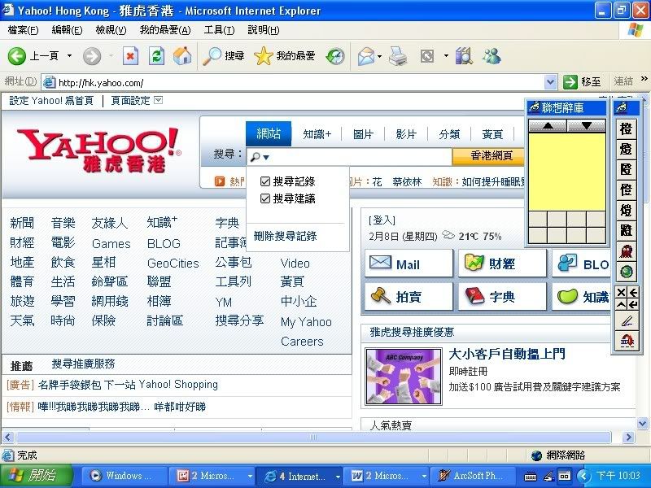Open the 我的最愛(A) menu
The height and width of the screenshot is (488, 651).
tap(165, 30)
